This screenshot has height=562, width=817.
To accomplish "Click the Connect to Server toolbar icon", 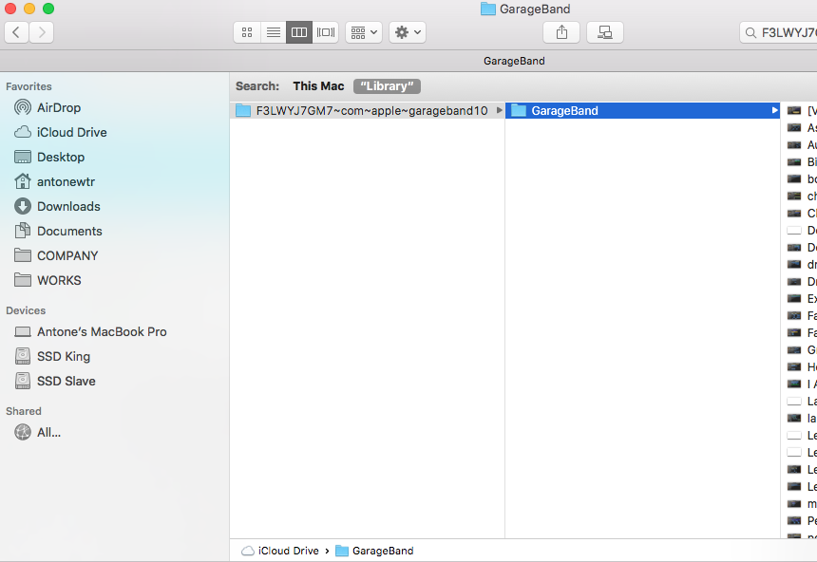I will 605,32.
